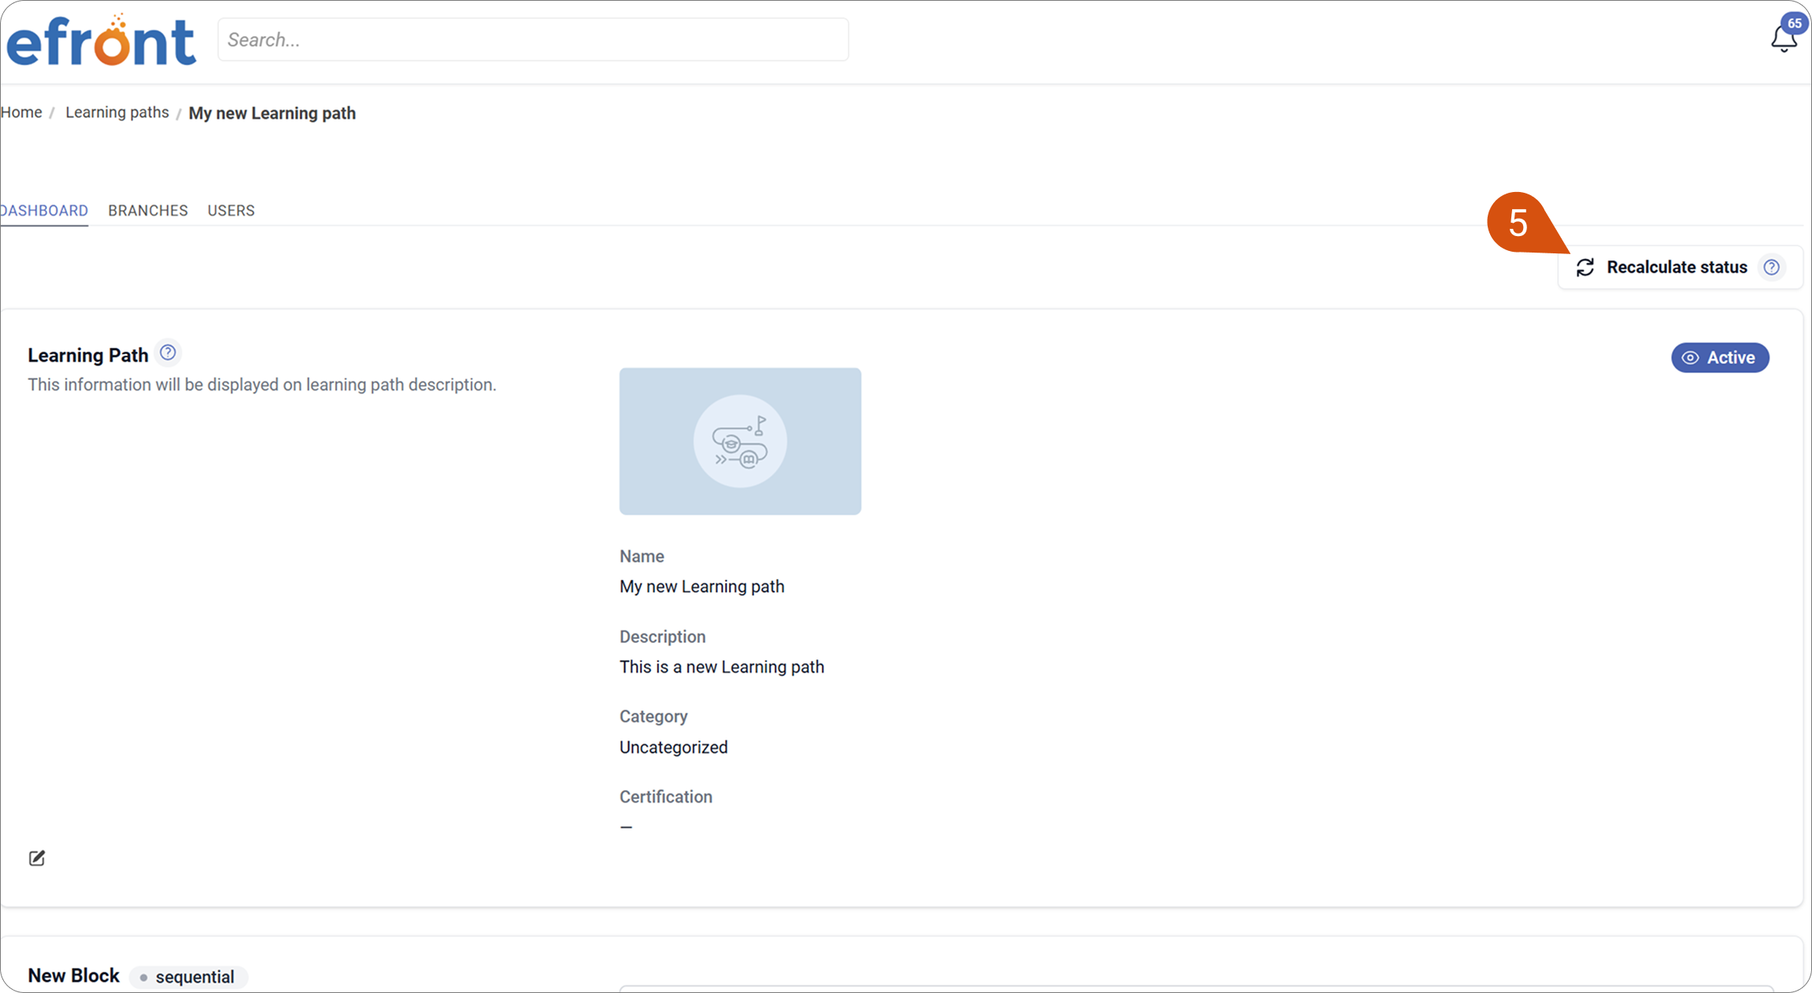Image resolution: width=1812 pixels, height=993 pixels.
Task: Click the edit pencil icon for Learning Path
Action: click(37, 858)
